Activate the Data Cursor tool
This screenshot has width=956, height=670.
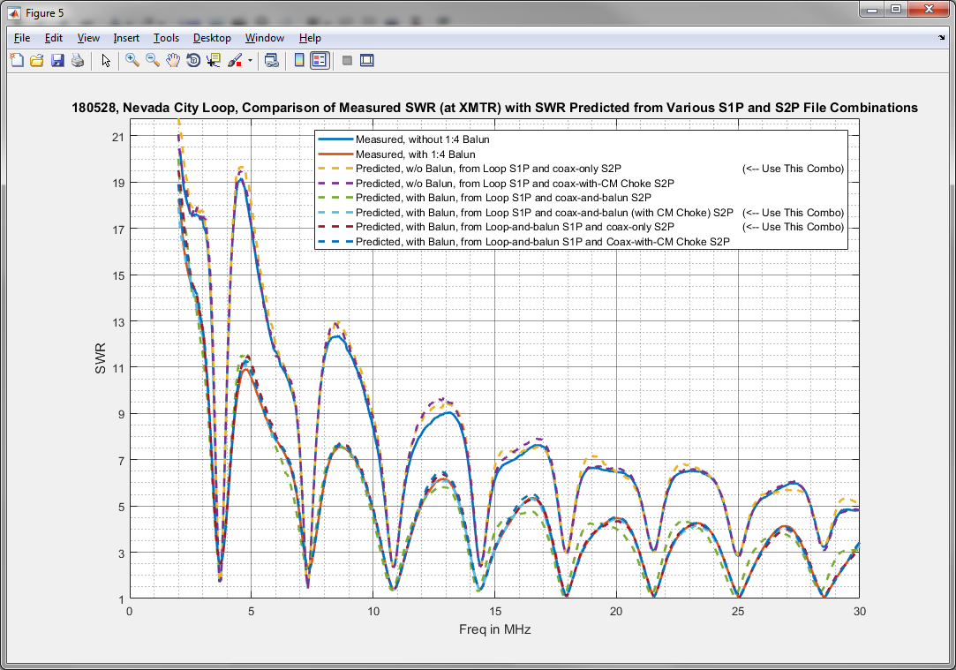(214, 60)
